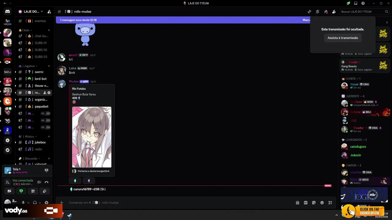The height and width of the screenshot is (220, 392).
Task: Join the SUBS 03 voice channel
Action: pos(35,57)
